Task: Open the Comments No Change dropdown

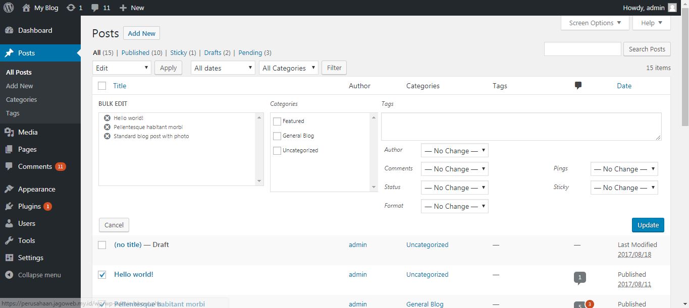Action: pyautogui.click(x=455, y=169)
